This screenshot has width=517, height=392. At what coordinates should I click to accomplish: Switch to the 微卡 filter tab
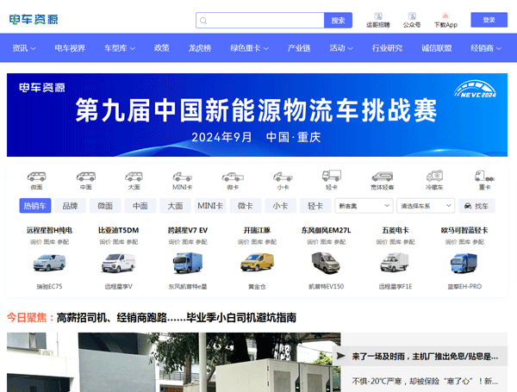click(246, 206)
